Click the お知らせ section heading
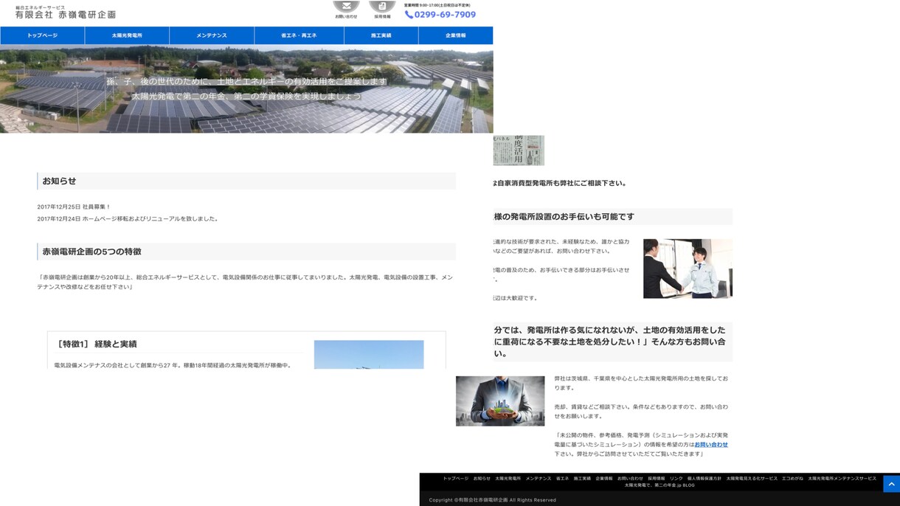 pos(246,181)
